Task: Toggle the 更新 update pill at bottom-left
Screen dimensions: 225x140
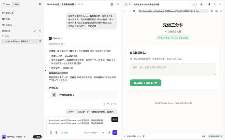Action: coord(37,137)
